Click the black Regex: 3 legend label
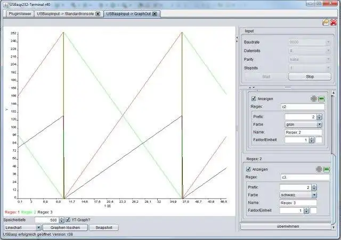 pos(45,212)
